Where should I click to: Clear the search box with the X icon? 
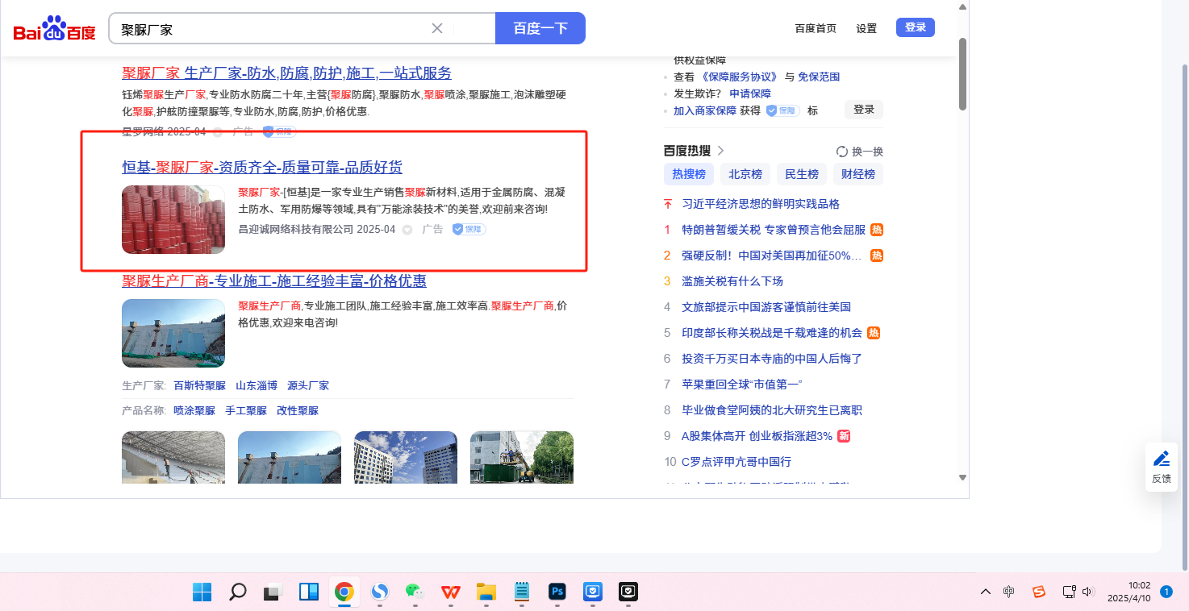click(437, 29)
